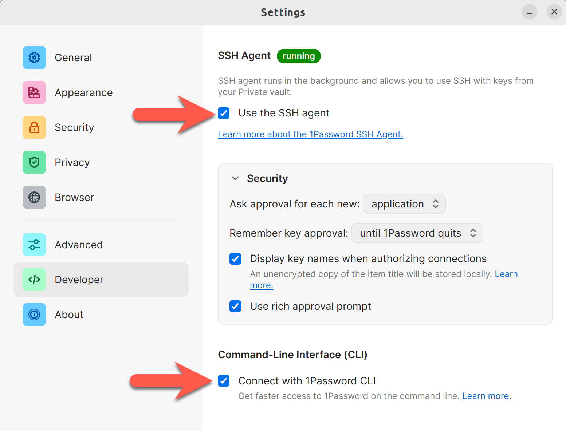Image resolution: width=566 pixels, height=431 pixels.
Task: Open the Advanced settings section
Action: (101, 245)
